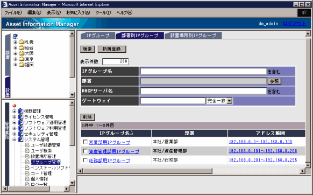Click the 機器管理 book icon
This screenshot has height=195, width=313.
20,111
